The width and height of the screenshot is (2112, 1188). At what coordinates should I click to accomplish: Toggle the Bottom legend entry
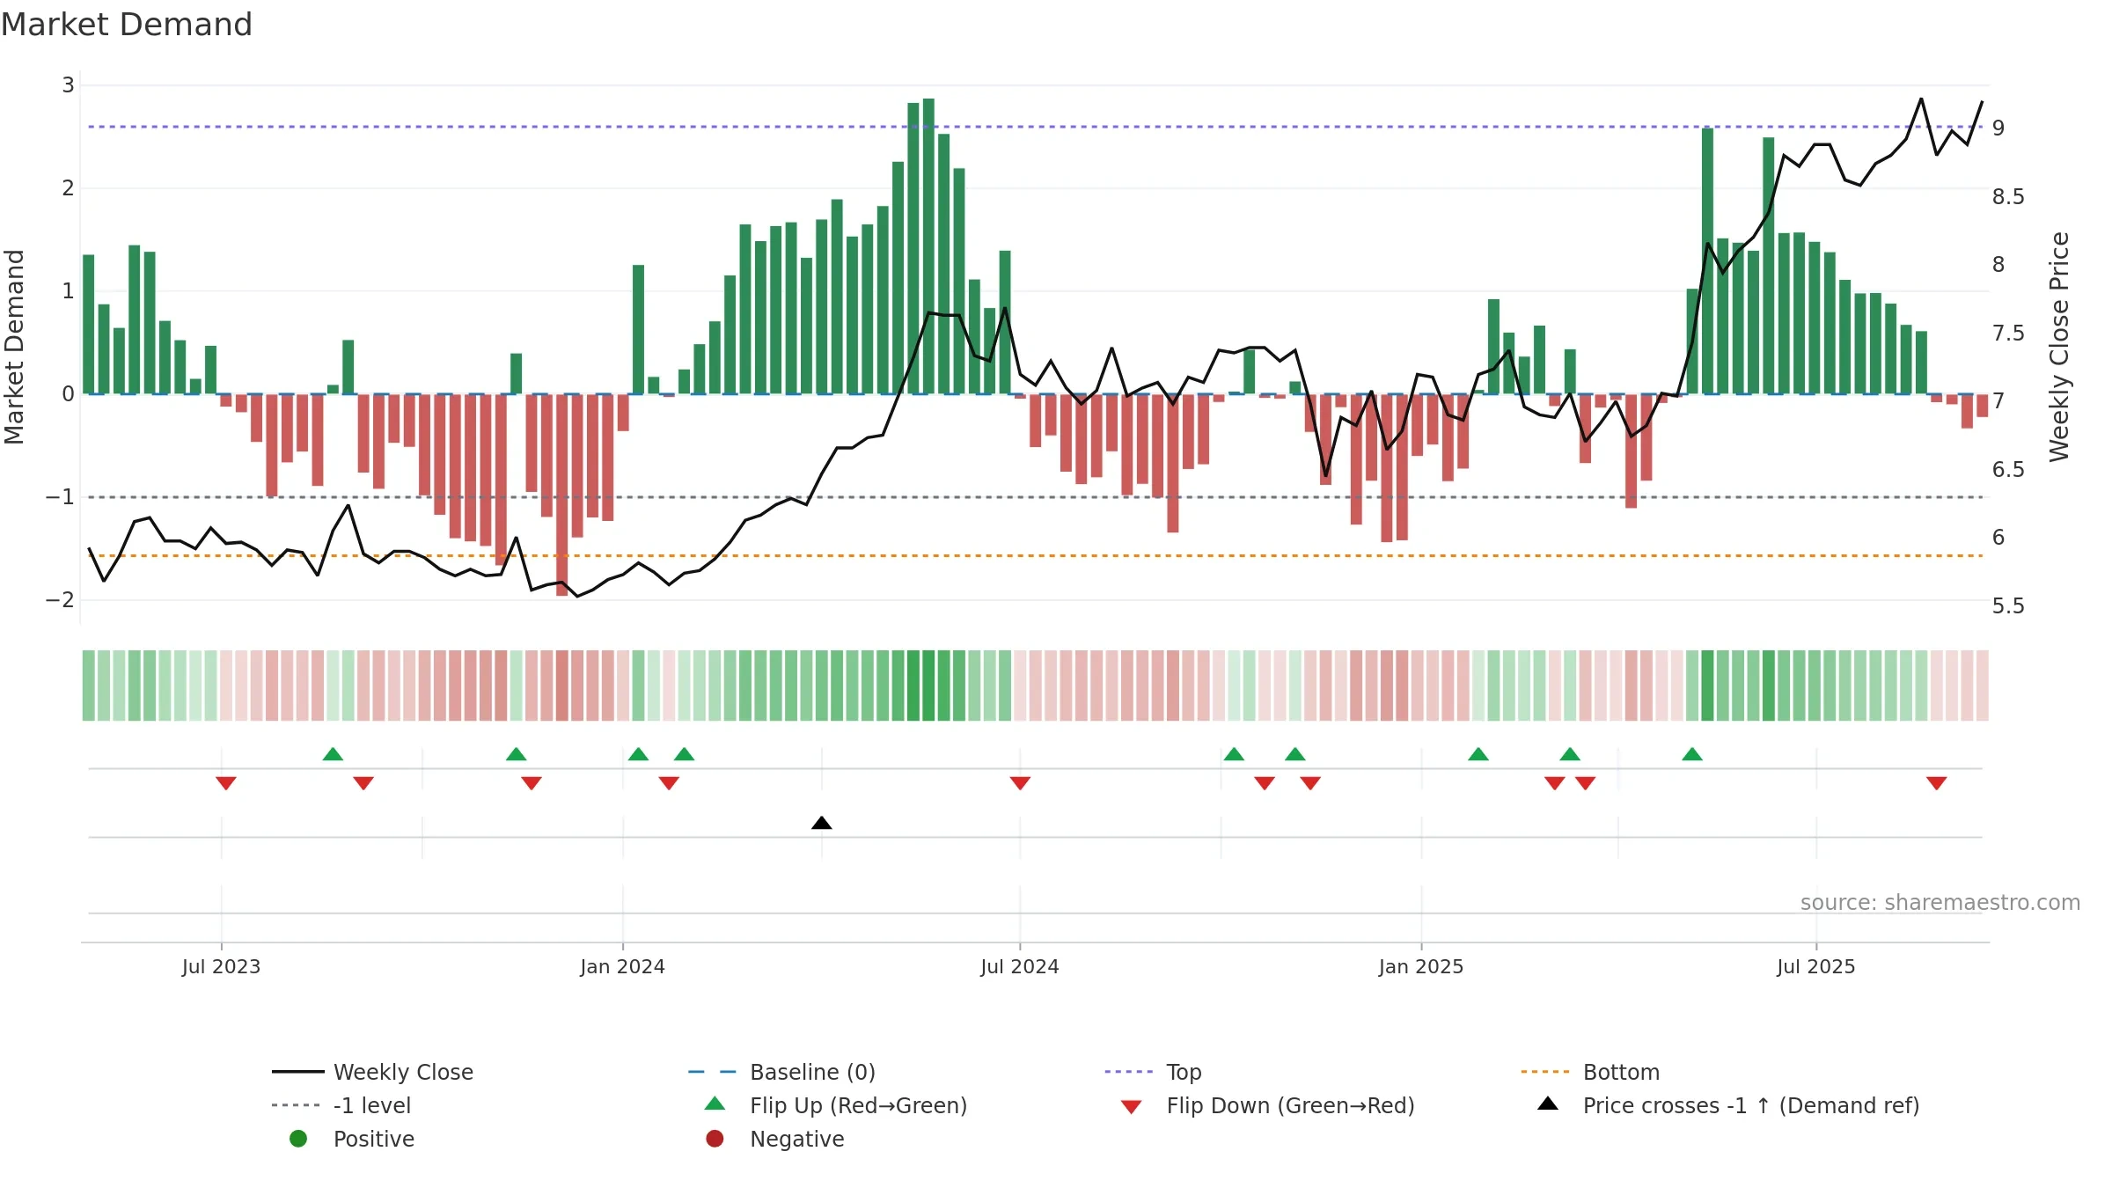(1590, 1072)
